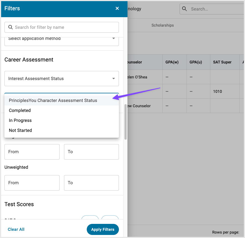
Task: Click the Filters panel title
Action: tap(12, 8)
